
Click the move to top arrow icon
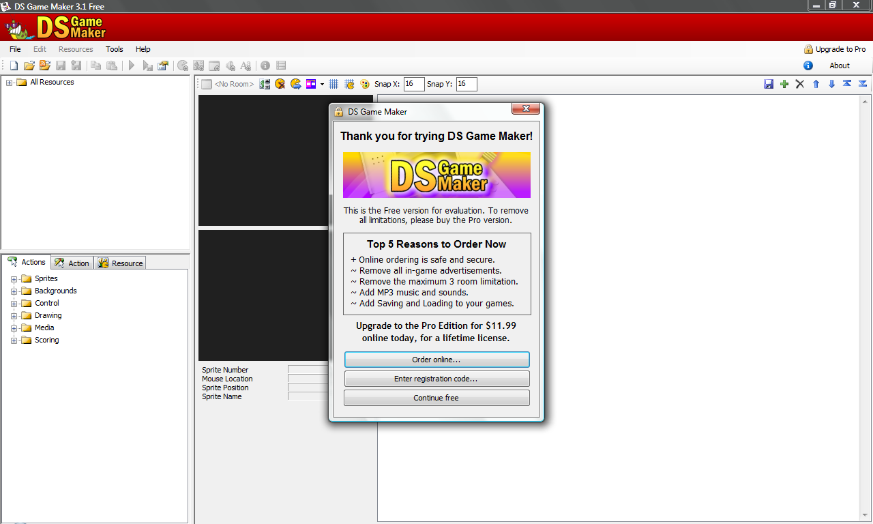tap(847, 84)
